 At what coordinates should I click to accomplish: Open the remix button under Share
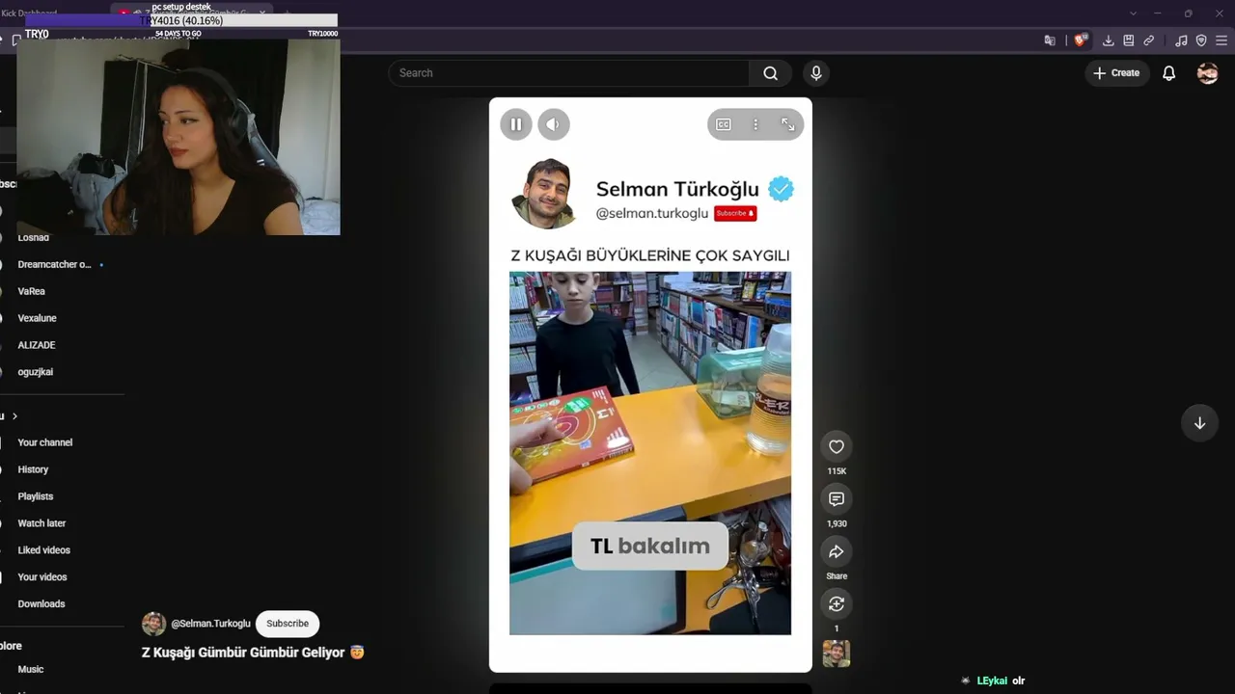837,604
